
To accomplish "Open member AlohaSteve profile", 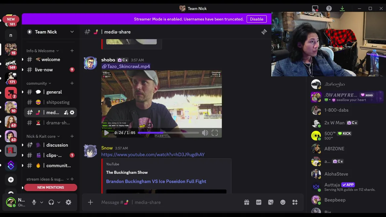I will click(346, 174).
